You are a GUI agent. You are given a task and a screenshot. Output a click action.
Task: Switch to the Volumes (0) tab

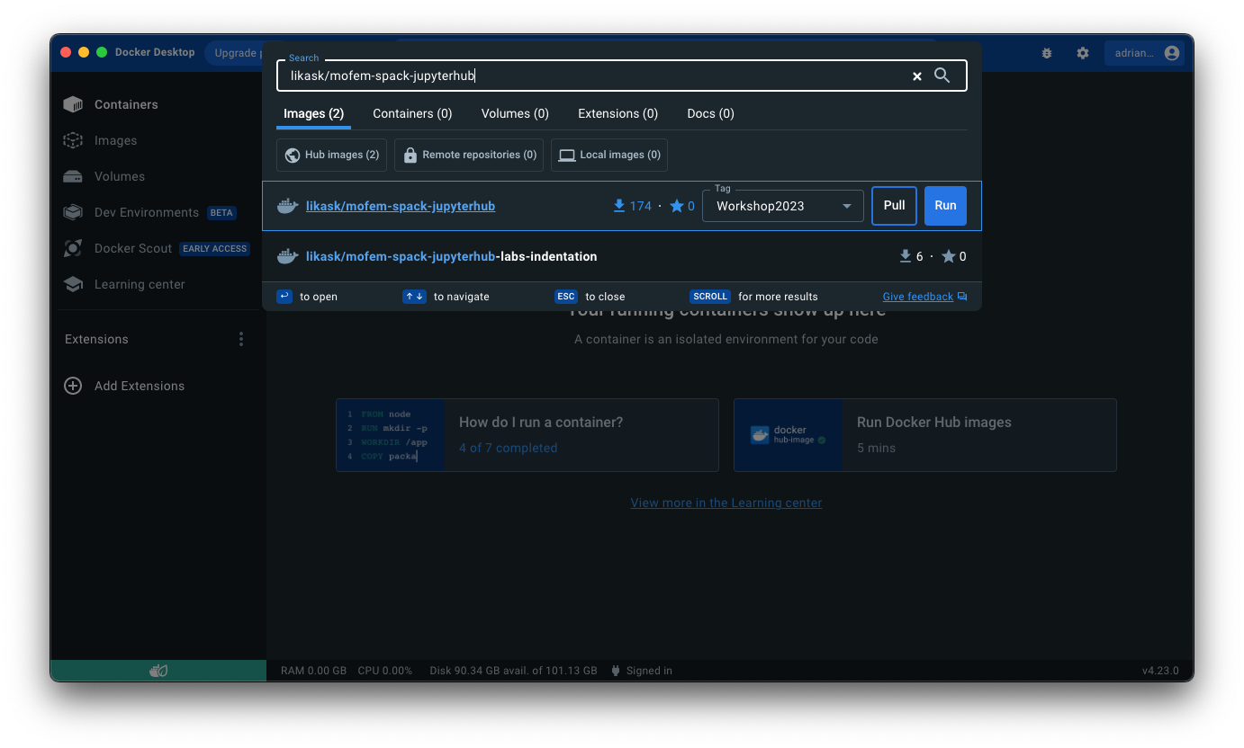515,113
